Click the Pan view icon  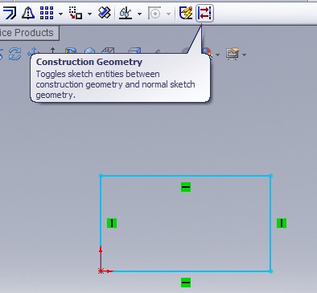(x=33, y=51)
